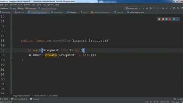Click saveOffer() in bottom code breadcrumb
Viewport: 183px width, 103px height.
pyautogui.click(x=53, y=96)
